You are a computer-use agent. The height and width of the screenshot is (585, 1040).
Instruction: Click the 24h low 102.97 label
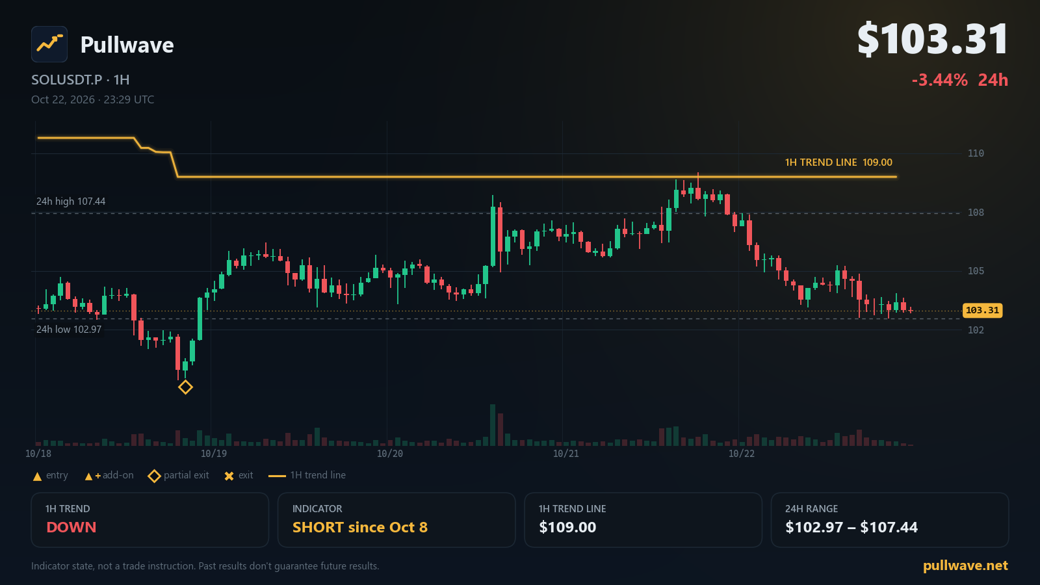[69, 330]
